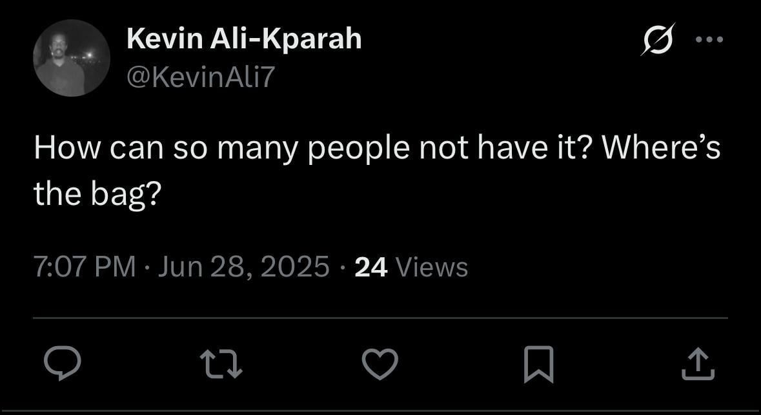Click the number 24 in view count

click(371, 267)
